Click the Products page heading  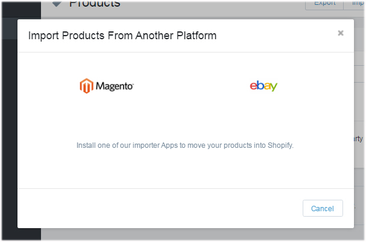point(95,4)
